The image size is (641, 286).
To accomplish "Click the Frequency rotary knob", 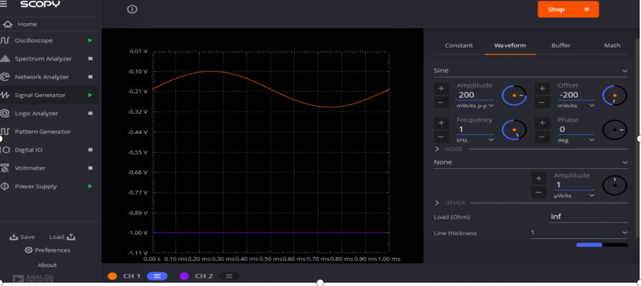I will pyautogui.click(x=515, y=130).
